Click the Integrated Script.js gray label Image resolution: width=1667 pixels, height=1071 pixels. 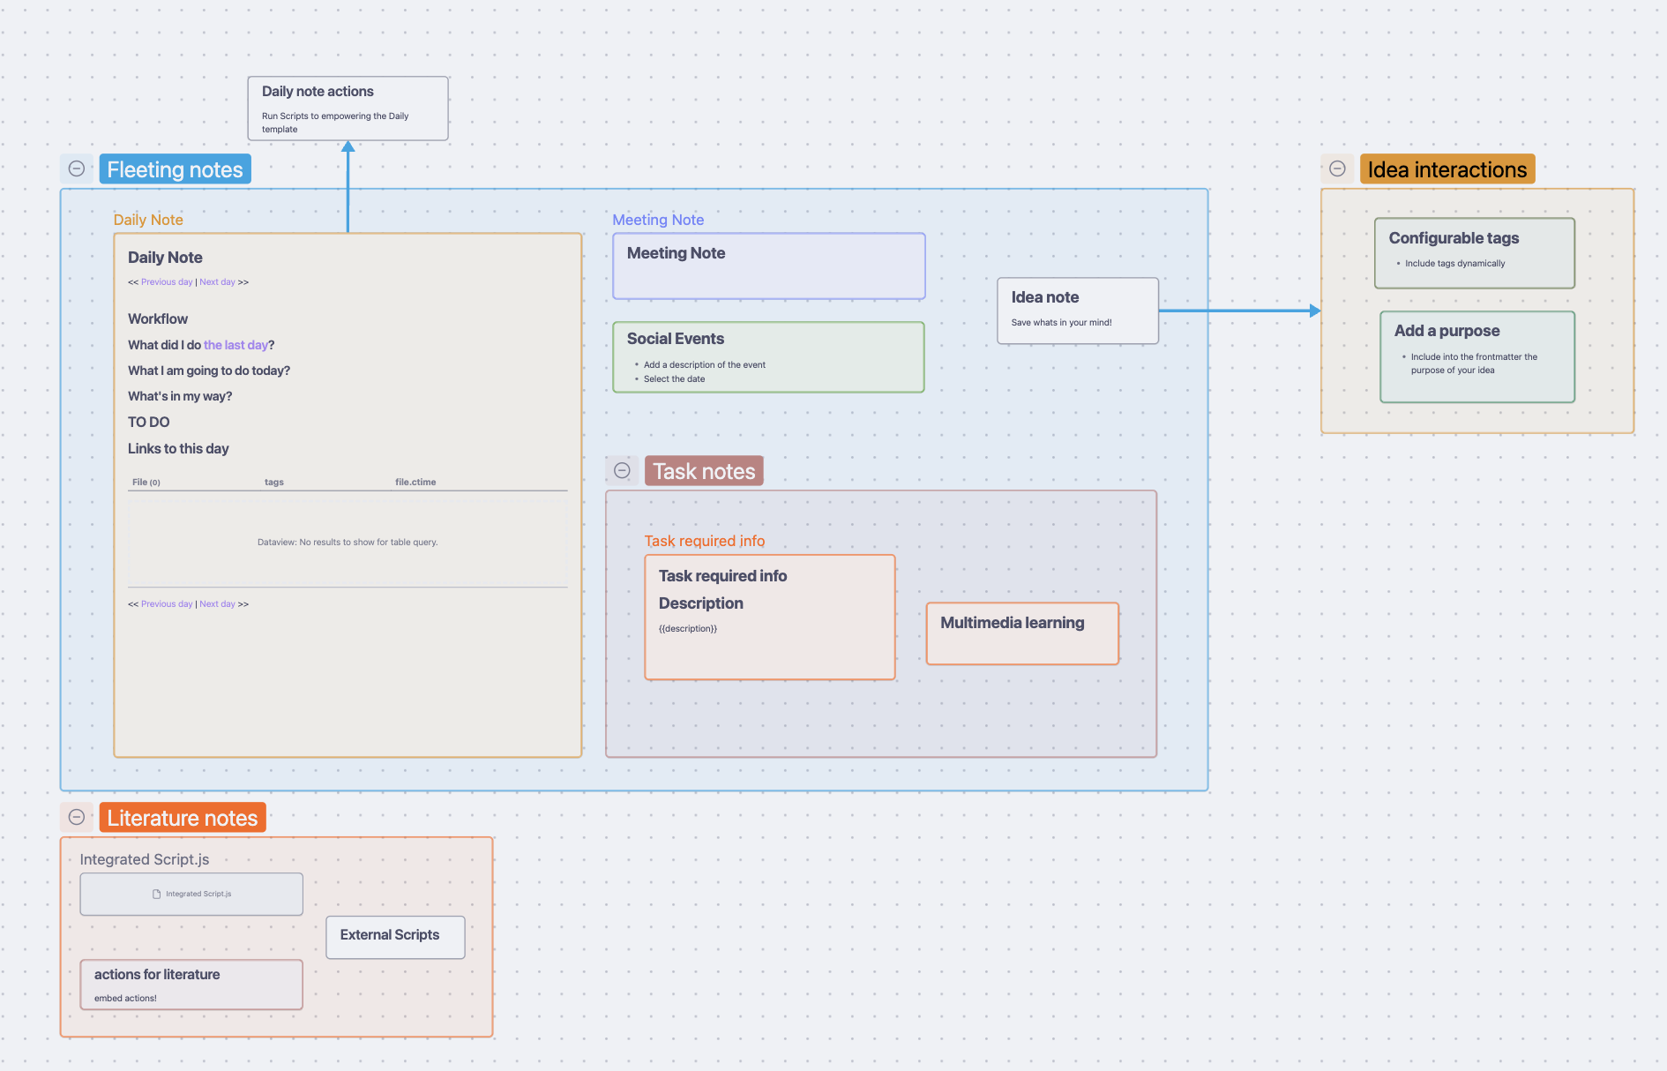145,859
